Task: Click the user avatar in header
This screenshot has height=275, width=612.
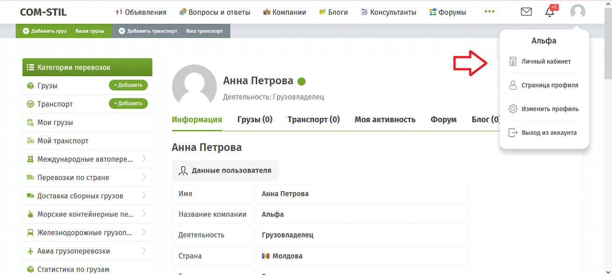Action: 578,12
